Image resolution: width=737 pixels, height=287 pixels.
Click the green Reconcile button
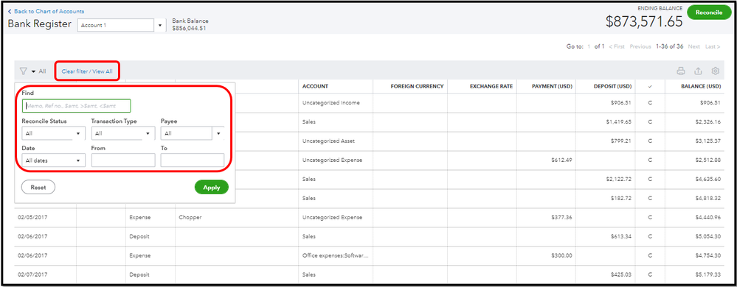(x=709, y=13)
